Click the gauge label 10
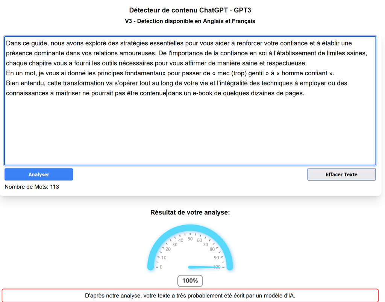Image resolution: width=385 pixels, height=302 pixels. click(x=164, y=258)
